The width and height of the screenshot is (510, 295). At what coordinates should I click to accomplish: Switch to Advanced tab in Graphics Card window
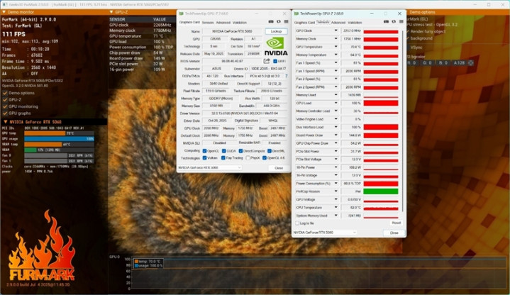click(225, 22)
